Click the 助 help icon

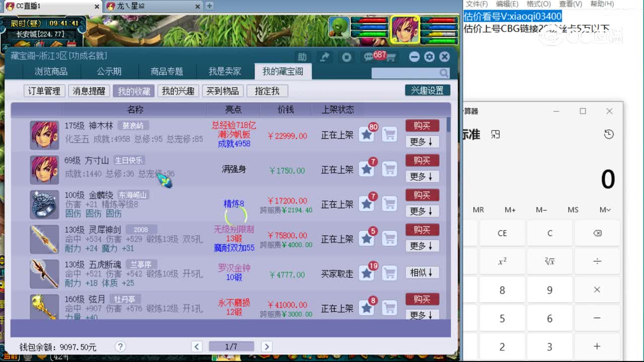click(302, 57)
